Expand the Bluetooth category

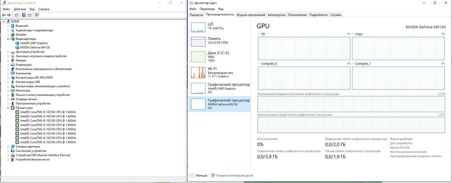point(8,26)
